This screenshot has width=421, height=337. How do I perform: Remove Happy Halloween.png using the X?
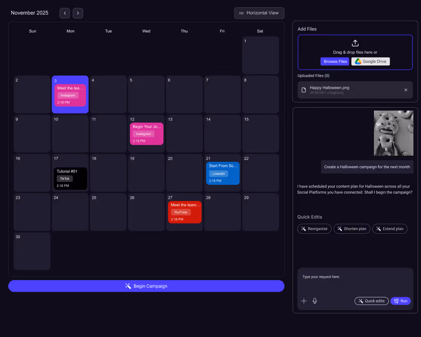coord(406,90)
